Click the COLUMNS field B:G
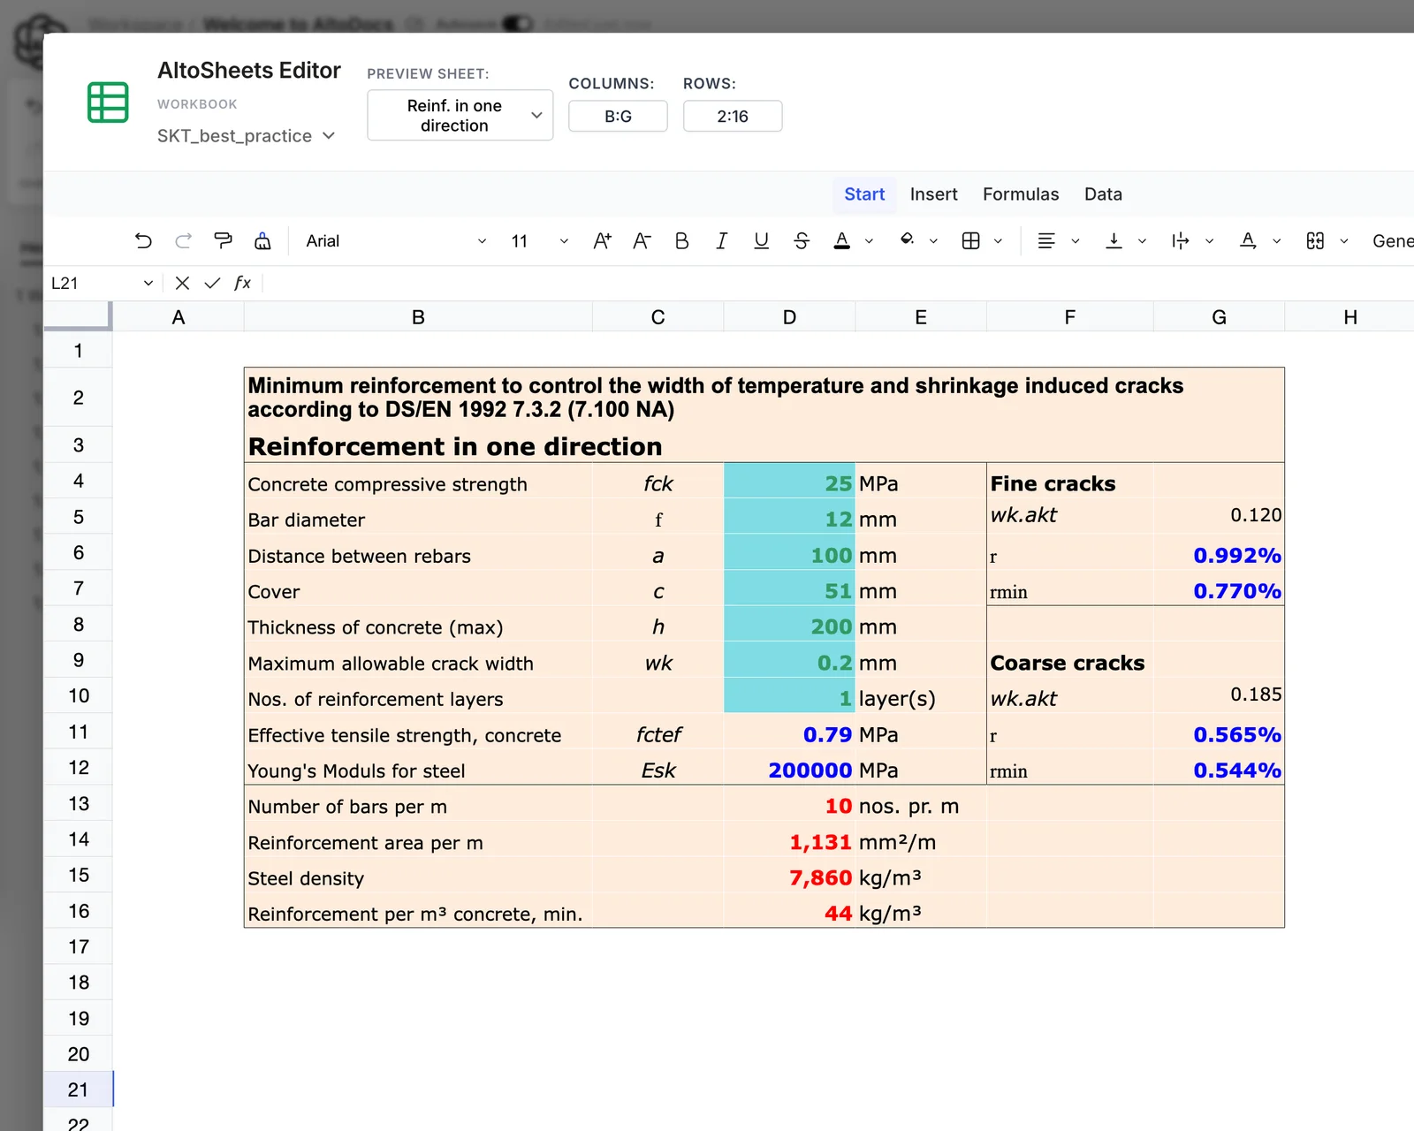The image size is (1414, 1131). (618, 117)
